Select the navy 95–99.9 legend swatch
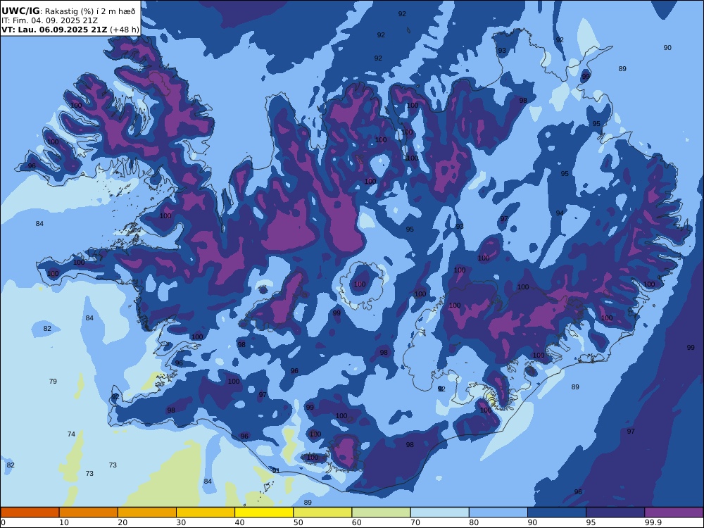Screen dimensions: 704x528 [615, 513]
